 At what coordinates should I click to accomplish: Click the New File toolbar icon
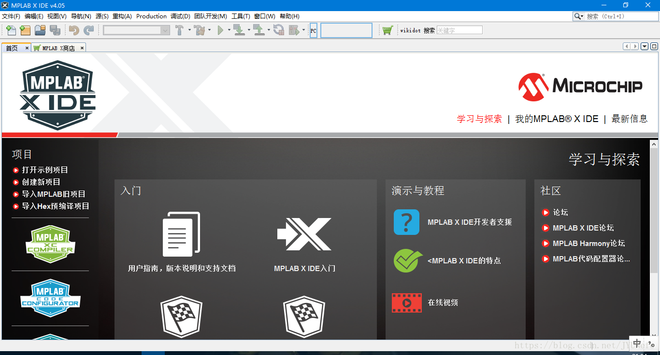(11, 30)
